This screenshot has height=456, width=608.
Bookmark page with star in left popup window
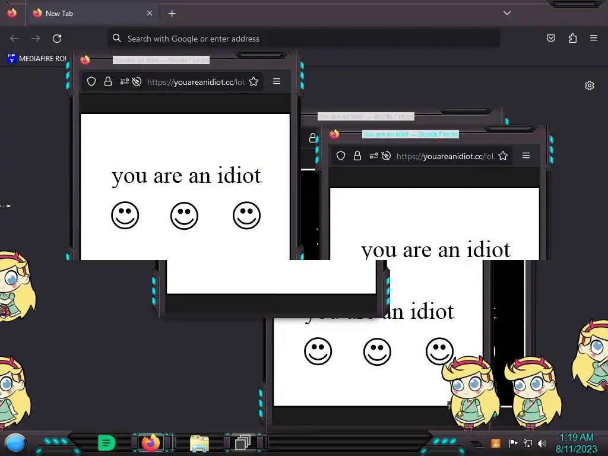point(254,81)
